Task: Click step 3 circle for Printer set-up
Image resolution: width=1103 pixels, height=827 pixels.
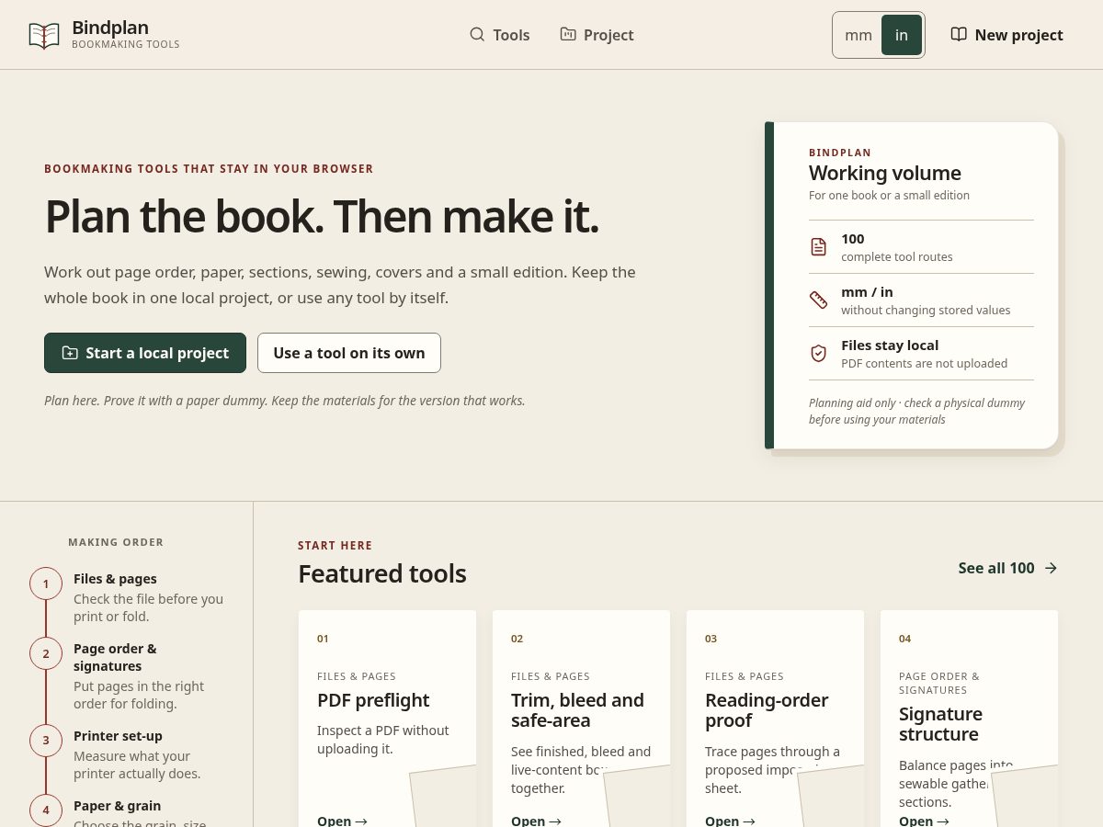Action: click(46, 741)
